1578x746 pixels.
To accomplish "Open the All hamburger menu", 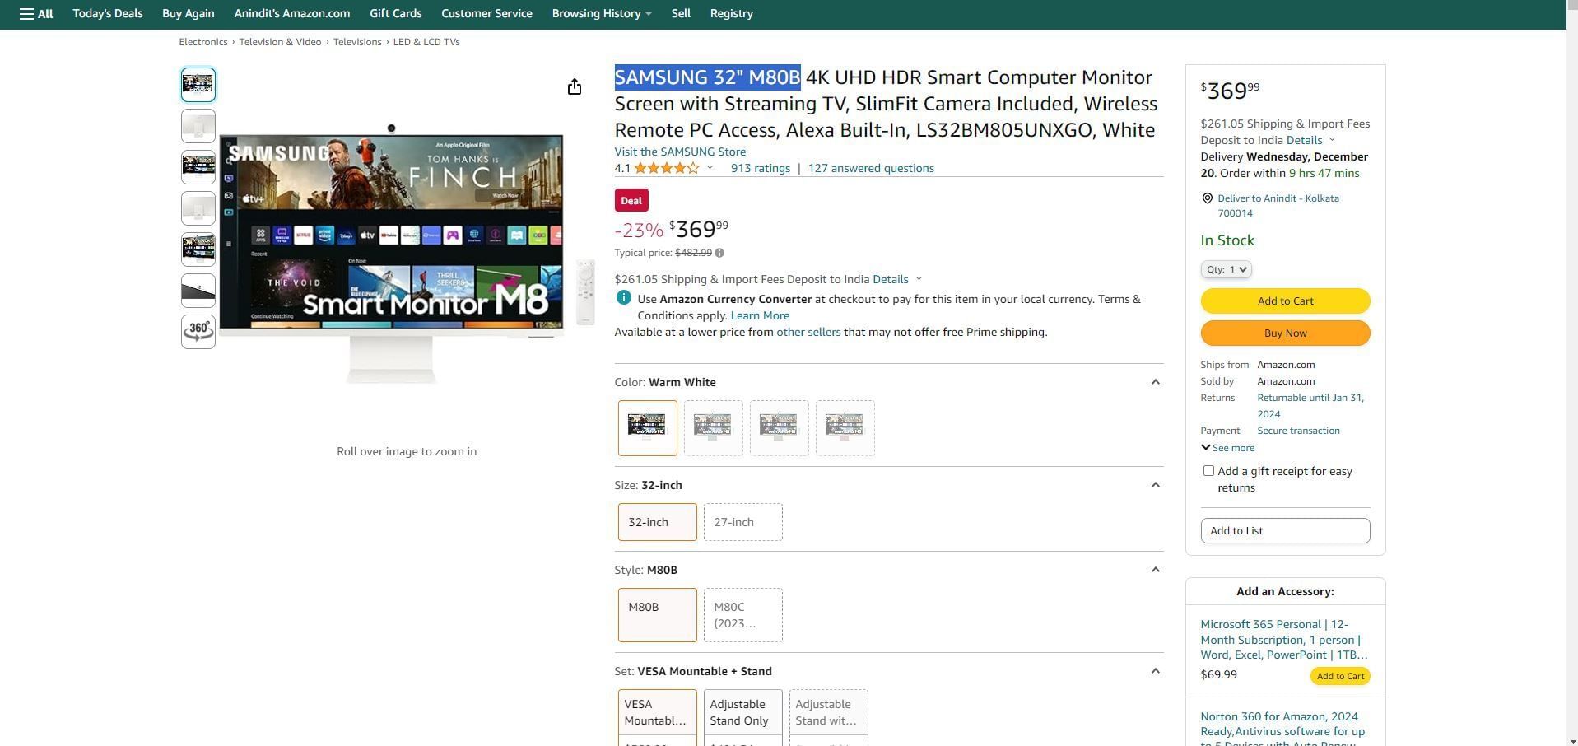I will coord(36,14).
